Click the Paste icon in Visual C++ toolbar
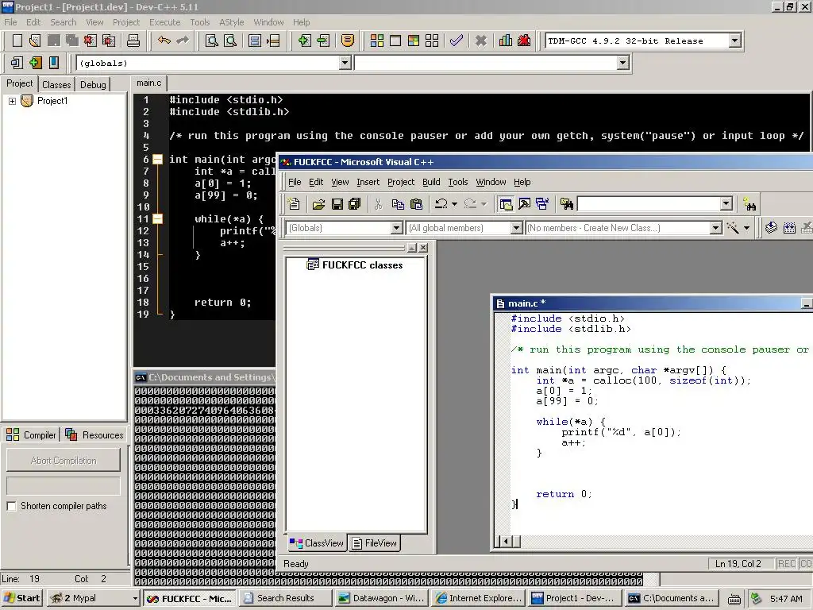Image resolution: width=813 pixels, height=610 pixels. (416, 204)
